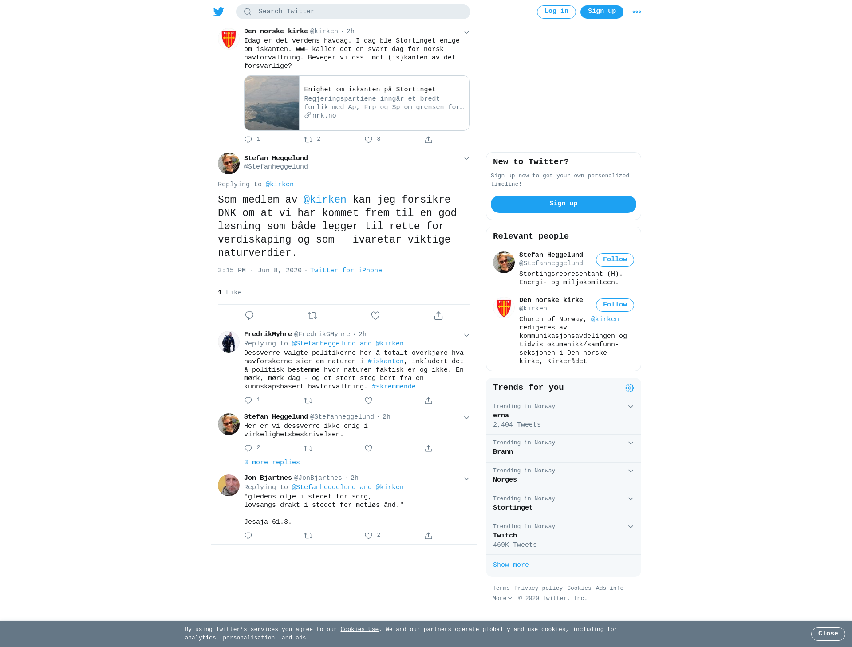Click the Twitter bird home icon

219,12
